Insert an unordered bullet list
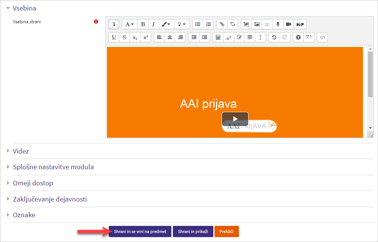 pyautogui.click(x=198, y=24)
